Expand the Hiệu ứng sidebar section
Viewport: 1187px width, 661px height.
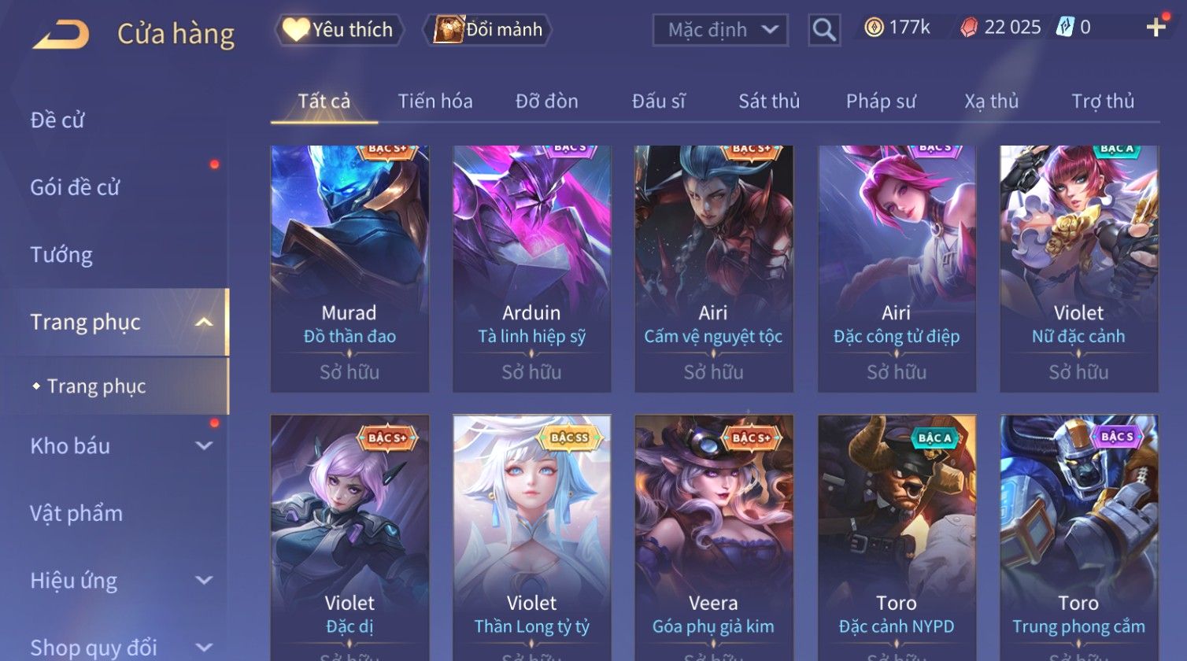point(204,581)
